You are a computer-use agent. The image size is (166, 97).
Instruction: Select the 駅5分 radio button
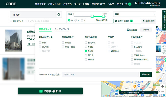click(86, 55)
